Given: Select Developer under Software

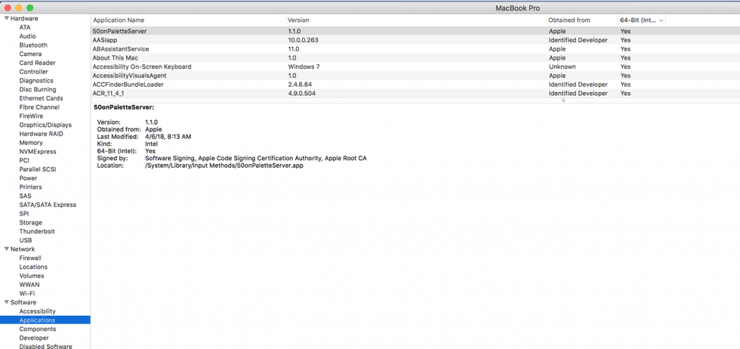Looking at the screenshot, I should click(34, 338).
